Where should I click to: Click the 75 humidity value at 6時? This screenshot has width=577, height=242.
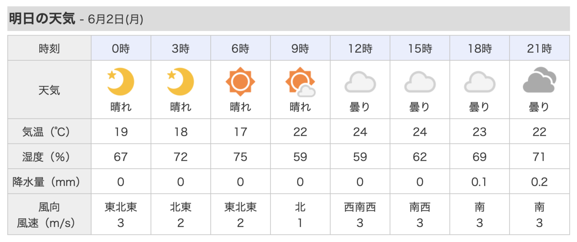pos(240,157)
